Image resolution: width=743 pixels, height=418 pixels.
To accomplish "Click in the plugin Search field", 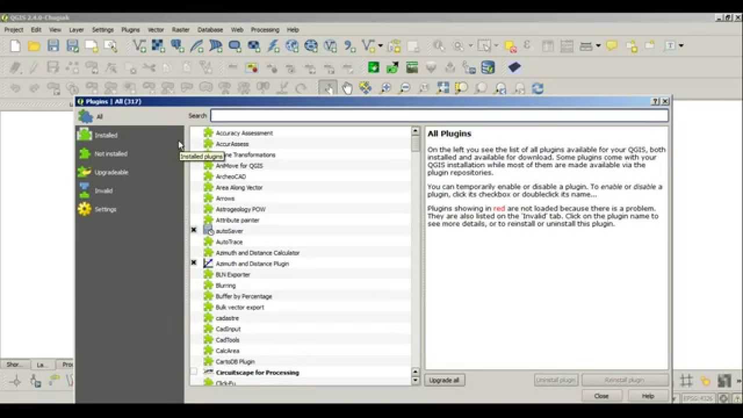I will 439,116.
